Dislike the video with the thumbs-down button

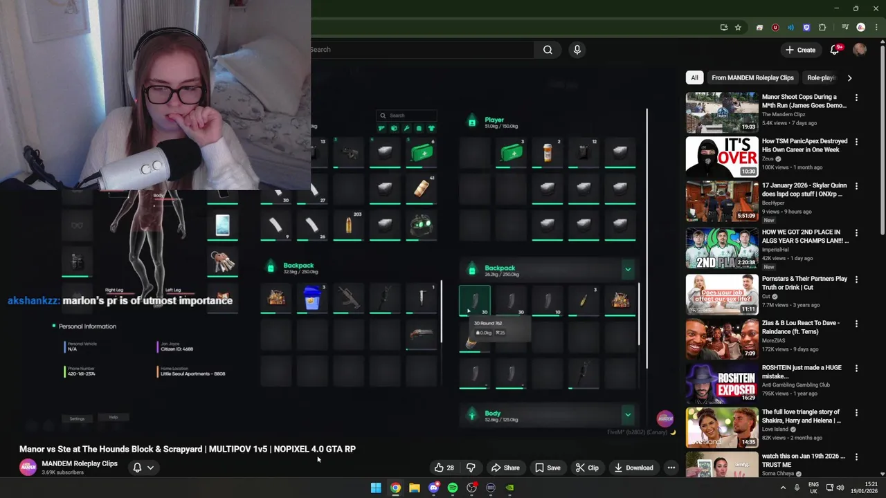pyautogui.click(x=471, y=468)
